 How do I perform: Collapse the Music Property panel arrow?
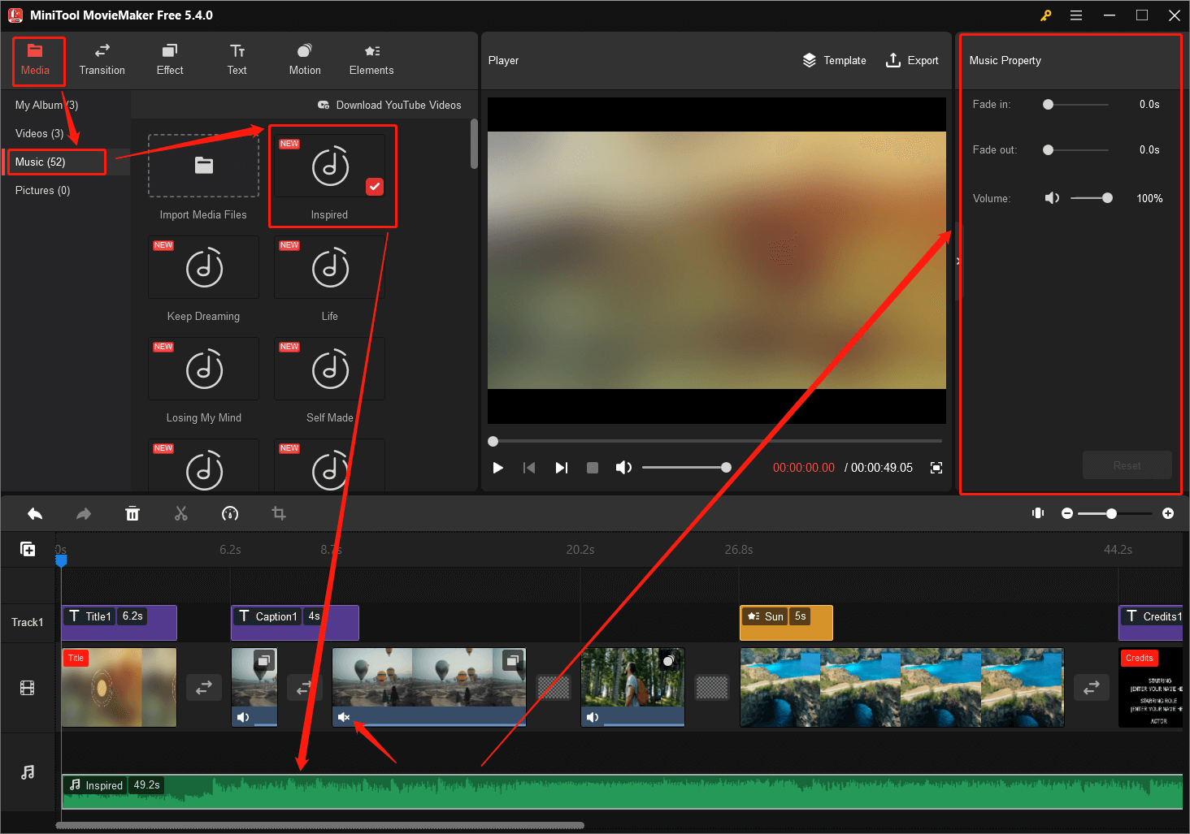(x=958, y=261)
